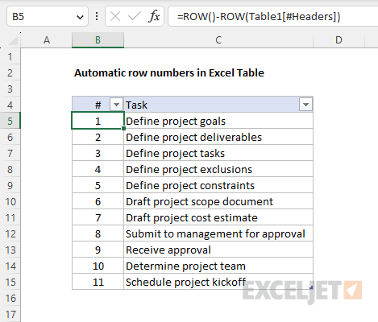
Task: Click cell 'Submit to management for approval'
Action: 218,233
